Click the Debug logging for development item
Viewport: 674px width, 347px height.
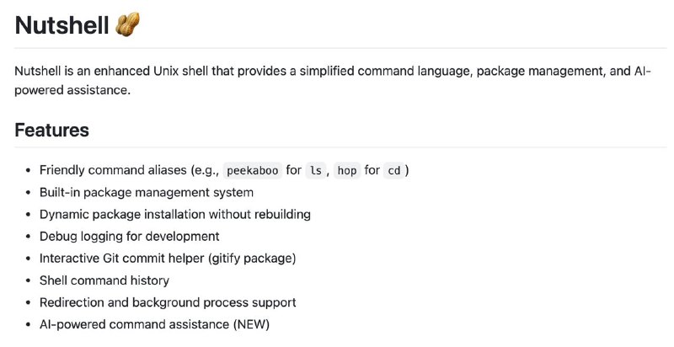130,236
